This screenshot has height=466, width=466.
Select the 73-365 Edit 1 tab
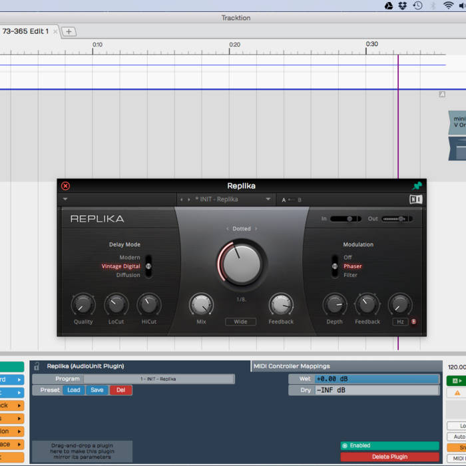[x=27, y=31]
